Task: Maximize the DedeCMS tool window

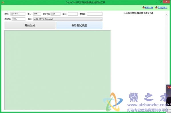Action: (x=161, y=2)
